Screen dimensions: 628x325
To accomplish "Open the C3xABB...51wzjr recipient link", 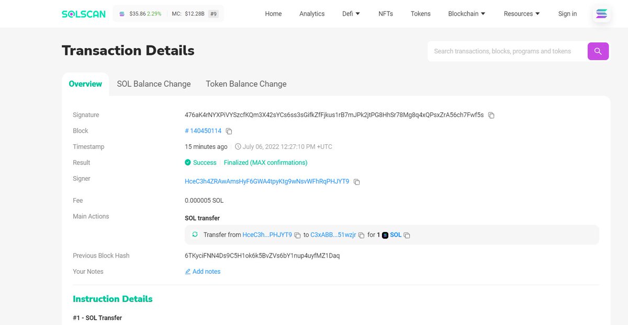I will point(333,235).
